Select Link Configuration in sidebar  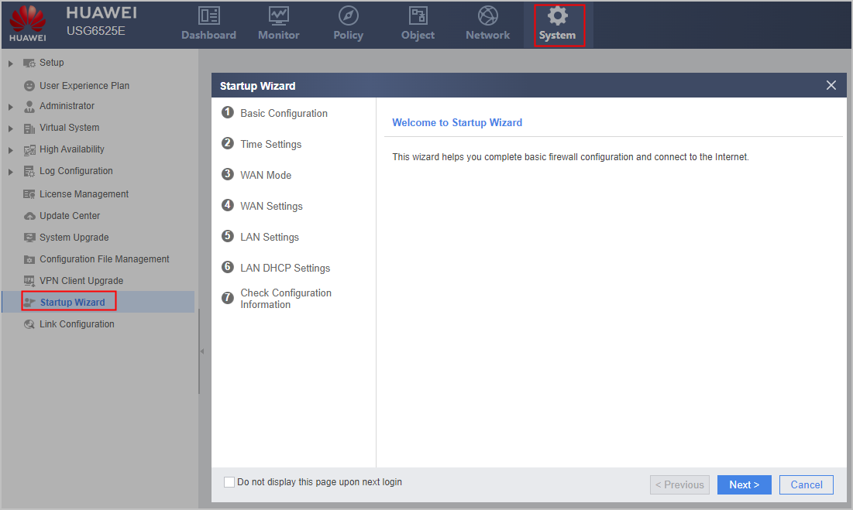[x=77, y=324]
